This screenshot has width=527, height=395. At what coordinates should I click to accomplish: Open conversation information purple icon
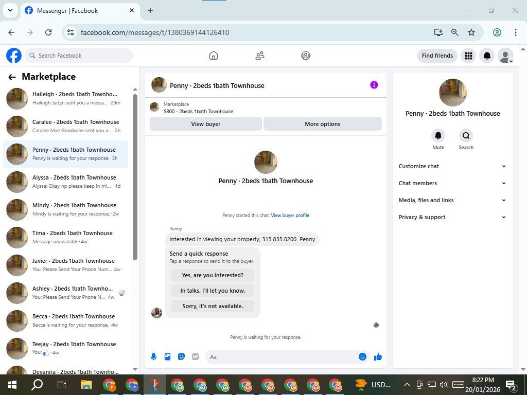(374, 85)
